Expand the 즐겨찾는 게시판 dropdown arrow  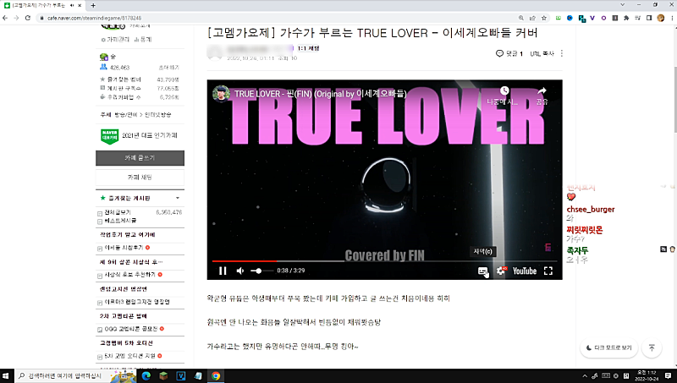[x=178, y=198]
